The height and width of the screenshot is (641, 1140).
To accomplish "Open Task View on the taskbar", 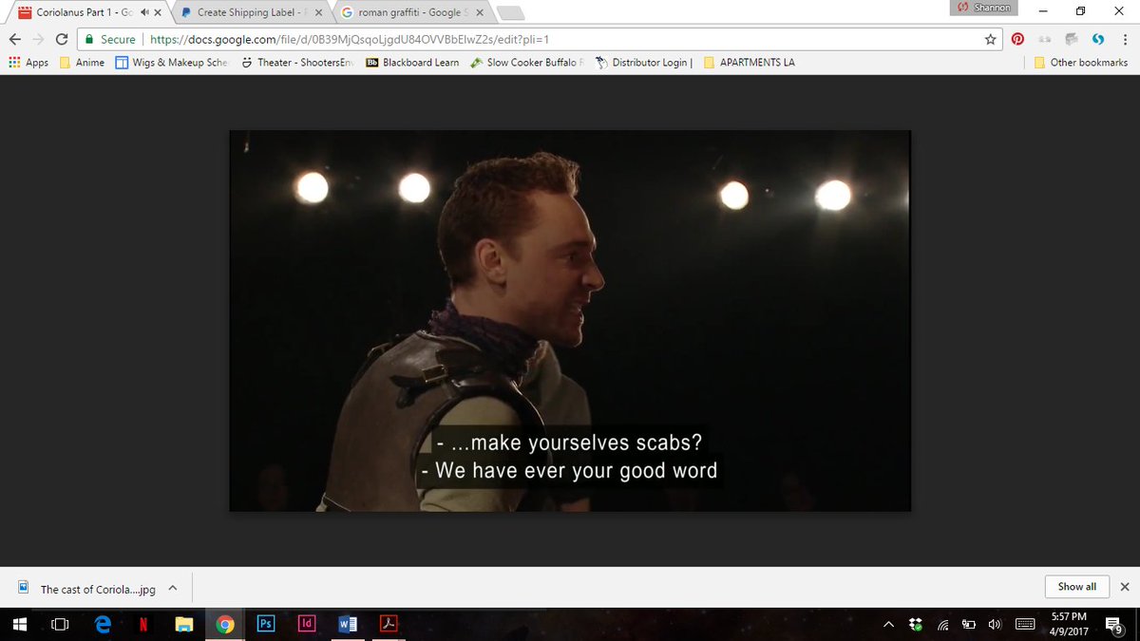I will 60,624.
